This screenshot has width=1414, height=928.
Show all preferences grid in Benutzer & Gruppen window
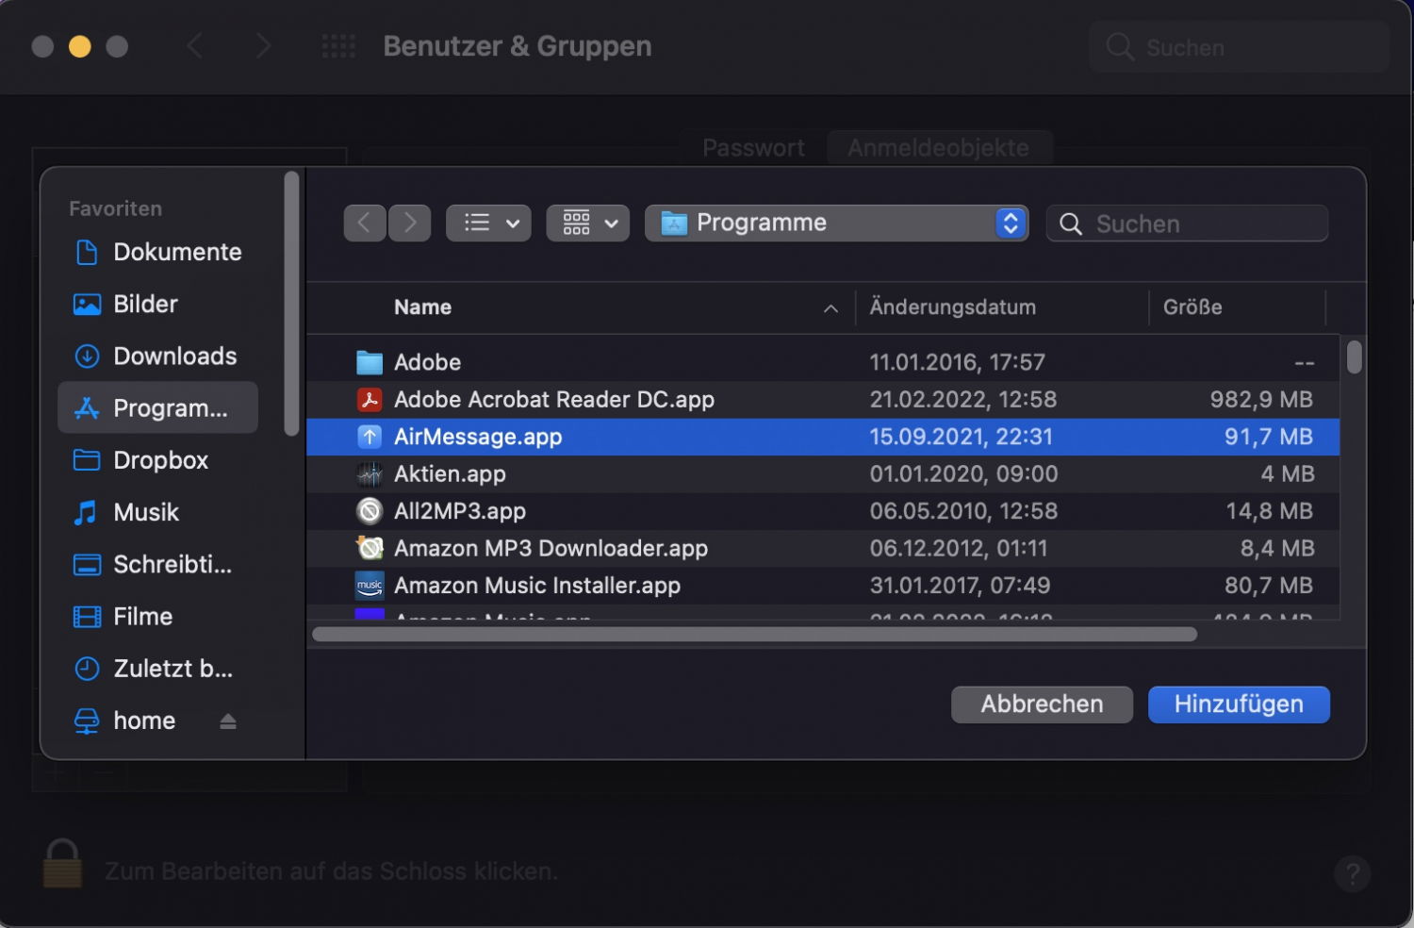338,46
